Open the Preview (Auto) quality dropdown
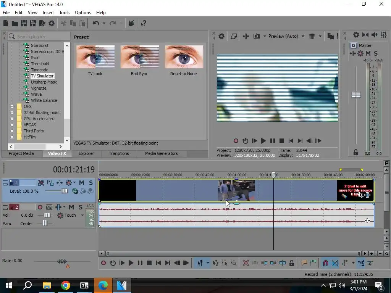391x293 pixels. click(303, 36)
